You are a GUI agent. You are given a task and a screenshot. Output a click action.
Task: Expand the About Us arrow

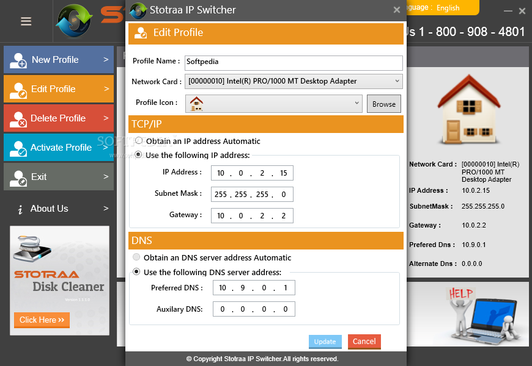pyautogui.click(x=106, y=209)
